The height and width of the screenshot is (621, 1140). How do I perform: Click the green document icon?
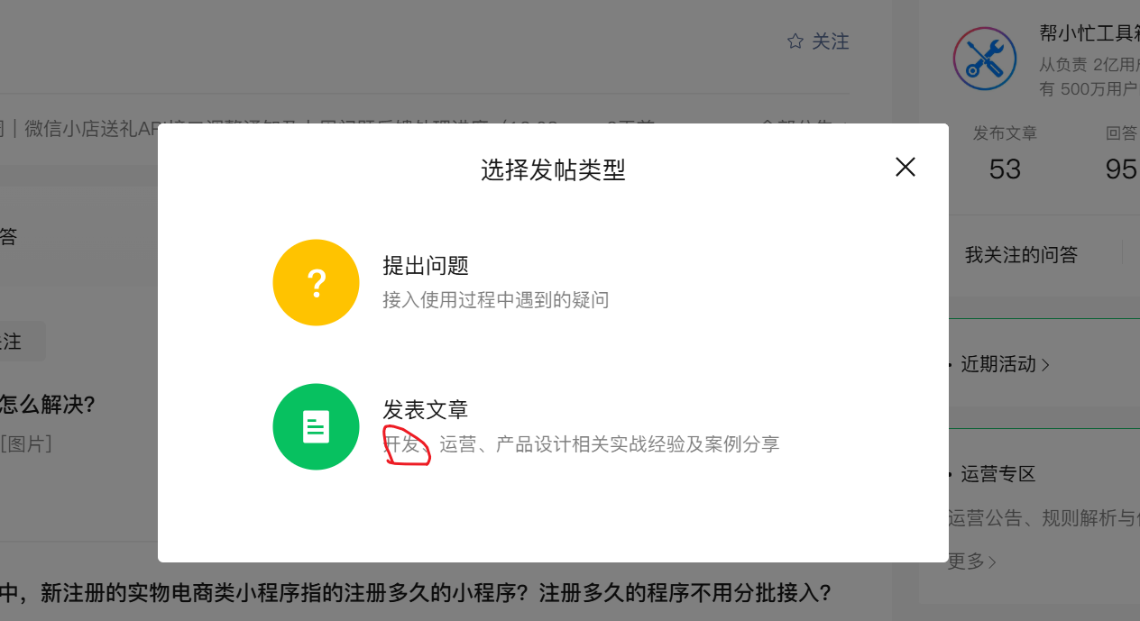pyautogui.click(x=316, y=426)
